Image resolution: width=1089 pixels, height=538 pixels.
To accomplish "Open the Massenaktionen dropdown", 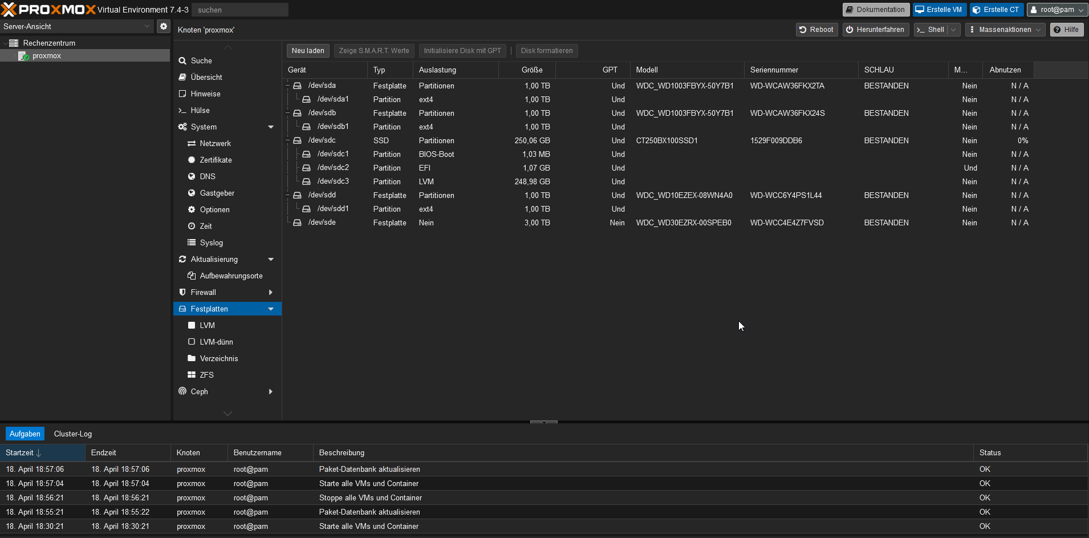I will (1005, 30).
